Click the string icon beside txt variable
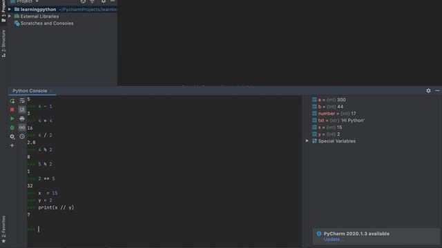Screen dimensions: 442x248 pyautogui.click(x=314, y=121)
